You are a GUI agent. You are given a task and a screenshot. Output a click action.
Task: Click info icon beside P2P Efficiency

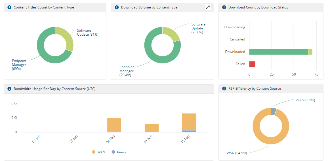224,89
